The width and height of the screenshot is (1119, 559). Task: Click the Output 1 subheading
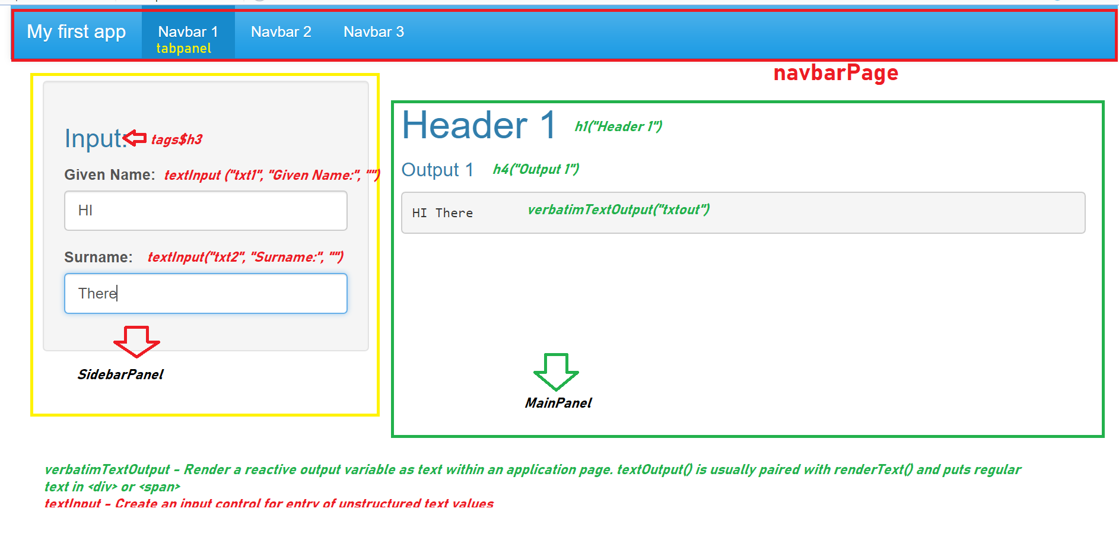click(x=437, y=170)
